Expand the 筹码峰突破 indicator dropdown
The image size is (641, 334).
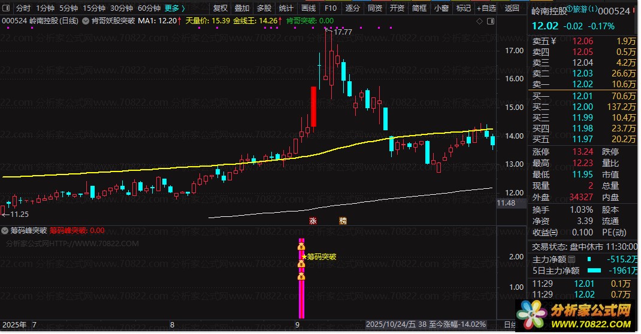click(x=5, y=231)
